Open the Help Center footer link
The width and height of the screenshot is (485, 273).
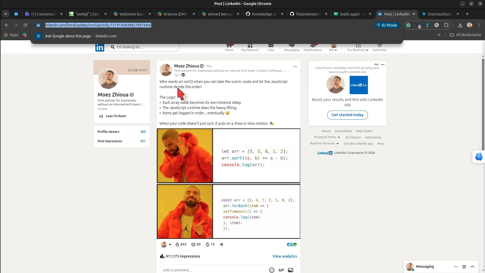364,131
